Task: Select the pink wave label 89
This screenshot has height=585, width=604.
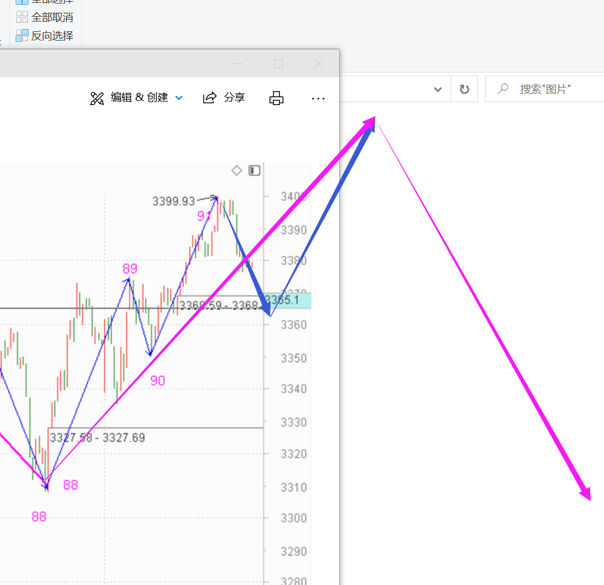Action: (130, 269)
